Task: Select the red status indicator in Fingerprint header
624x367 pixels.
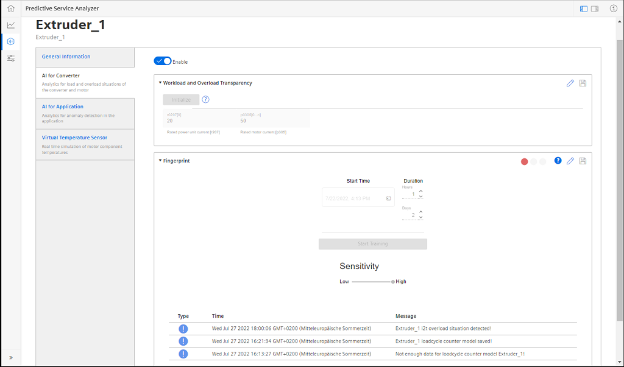Action: coord(525,161)
